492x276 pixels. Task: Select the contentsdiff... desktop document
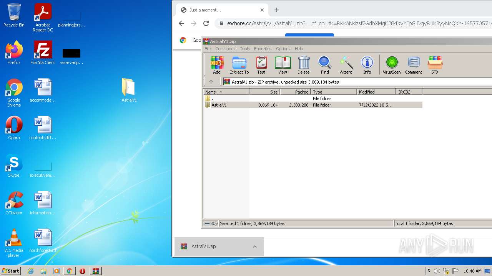43,128
